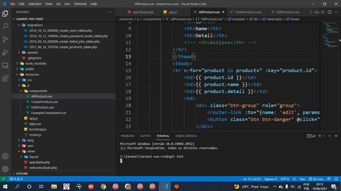Image resolution: width=341 pixels, height=191 pixels.
Task: Add a new terminal with plus icon
Action: [x=320, y=136]
